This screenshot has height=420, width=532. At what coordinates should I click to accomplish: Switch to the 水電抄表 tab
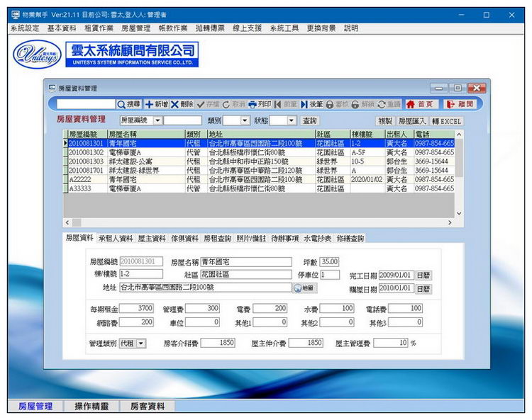[318, 239]
